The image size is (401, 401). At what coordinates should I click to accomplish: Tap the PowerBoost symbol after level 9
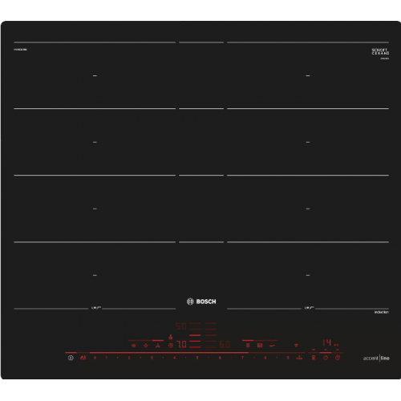coord(299,358)
